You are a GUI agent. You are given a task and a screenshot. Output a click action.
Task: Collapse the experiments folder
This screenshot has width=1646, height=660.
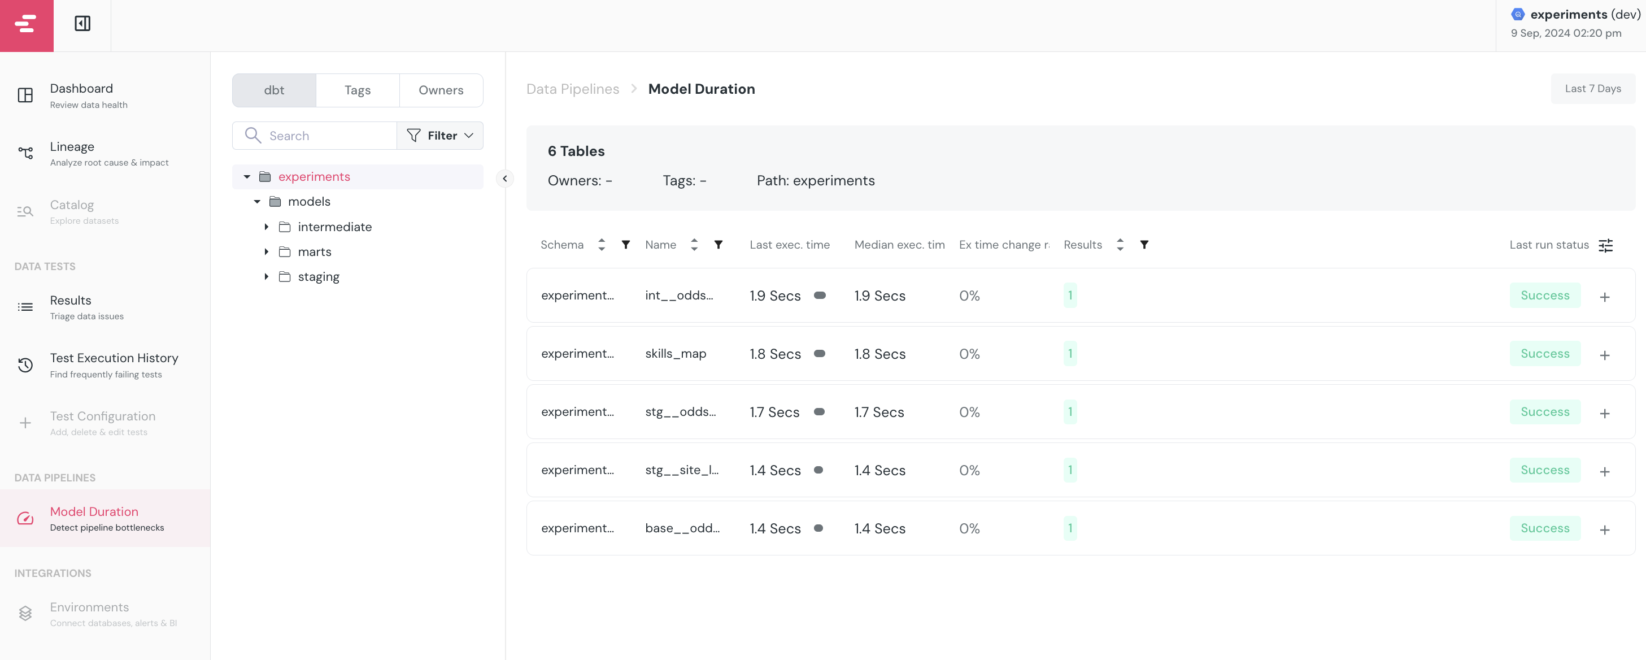tap(247, 177)
